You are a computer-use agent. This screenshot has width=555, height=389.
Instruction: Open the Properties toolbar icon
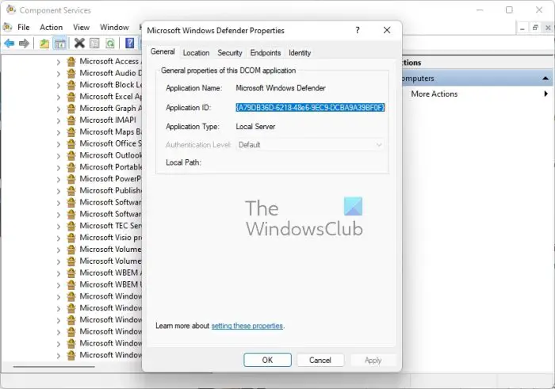click(x=94, y=44)
